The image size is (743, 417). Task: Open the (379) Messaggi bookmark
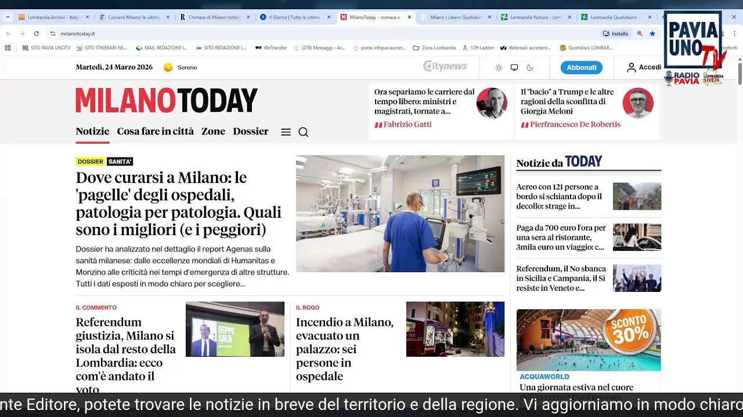pos(319,47)
